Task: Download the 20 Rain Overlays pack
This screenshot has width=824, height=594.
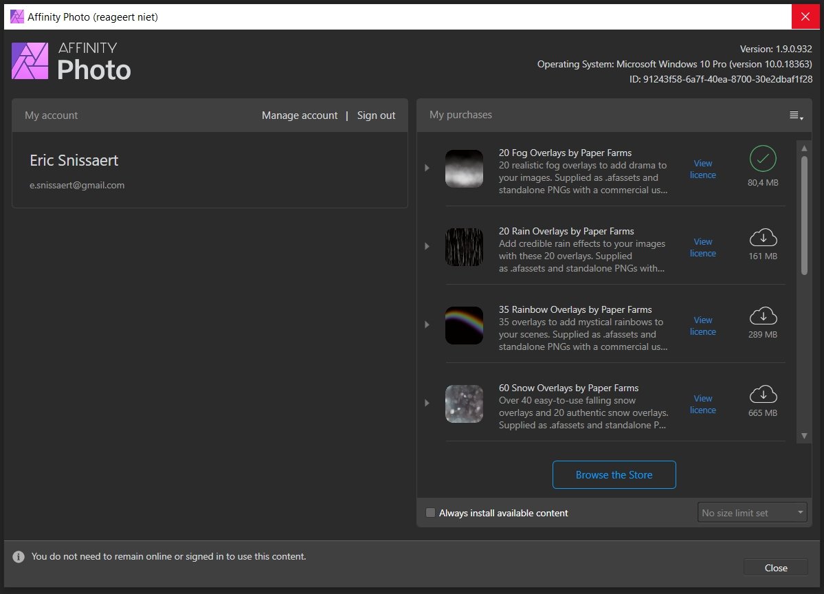Action: [x=763, y=238]
